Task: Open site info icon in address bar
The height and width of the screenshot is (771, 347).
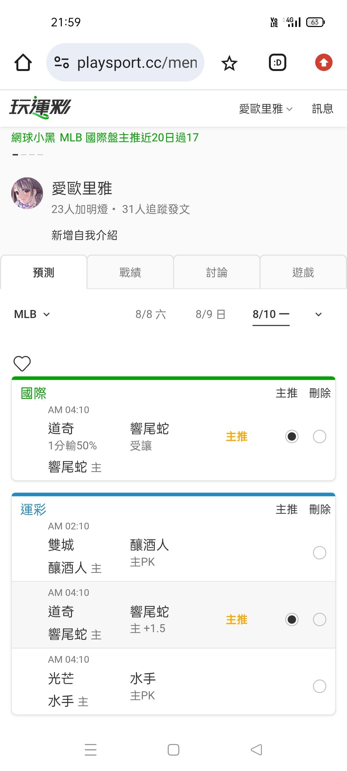Action: tap(62, 62)
